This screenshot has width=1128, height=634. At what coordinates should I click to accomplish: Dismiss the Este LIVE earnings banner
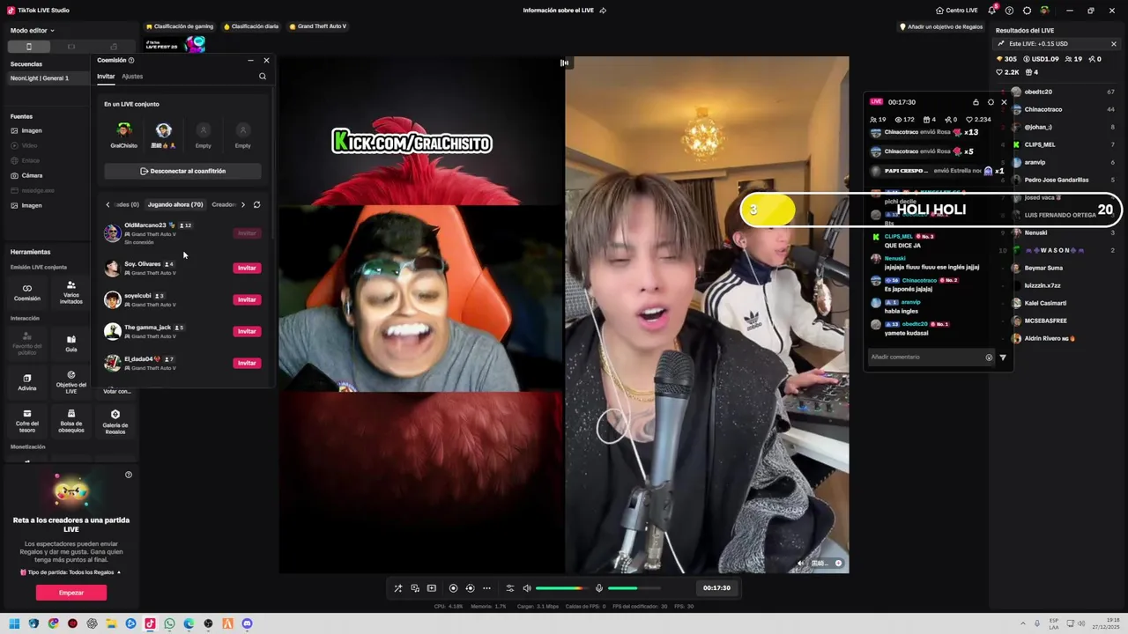(1113, 44)
